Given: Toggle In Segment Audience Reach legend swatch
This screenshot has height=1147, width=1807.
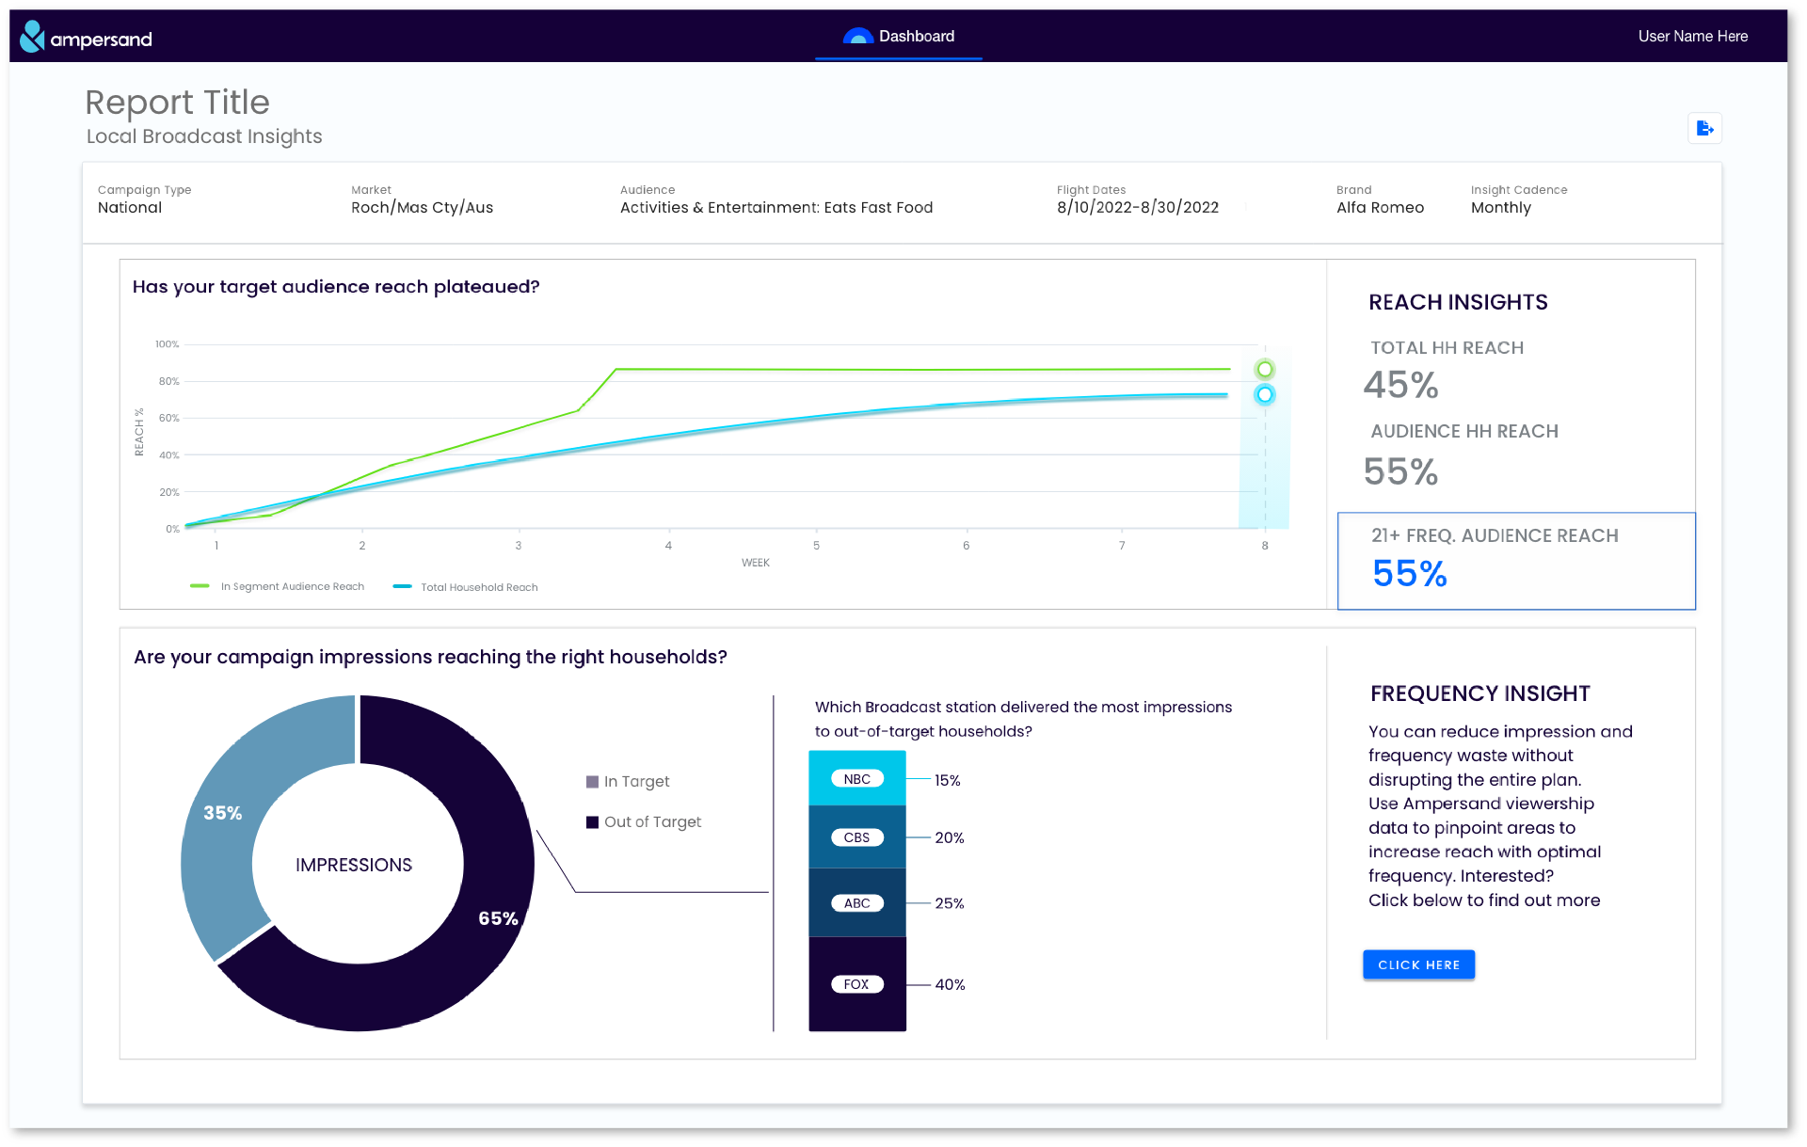Looking at the screenshot, I should [200, 586].
